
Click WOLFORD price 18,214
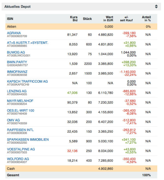coord(72,161)
